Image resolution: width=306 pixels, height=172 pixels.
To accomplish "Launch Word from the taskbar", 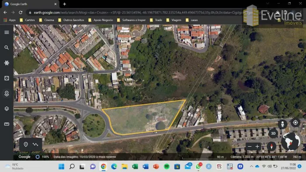I will coord(146,166).
